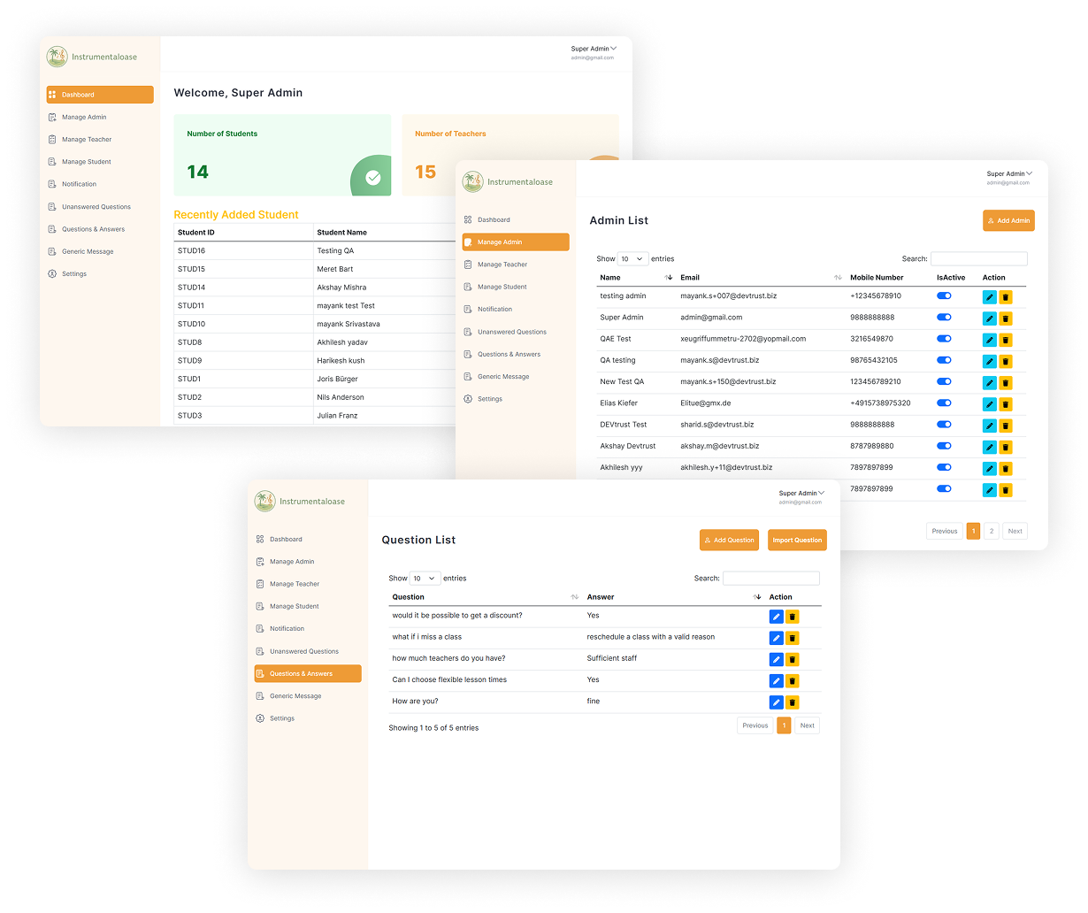Edit the 'How are you?' question

[776, 702]
